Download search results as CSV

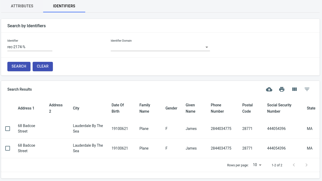click(x=269, y=89)
